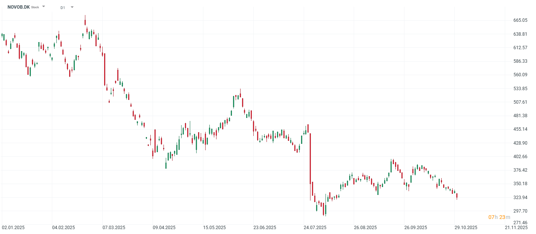Click the Stock instrument type label

tap(35, 7)
